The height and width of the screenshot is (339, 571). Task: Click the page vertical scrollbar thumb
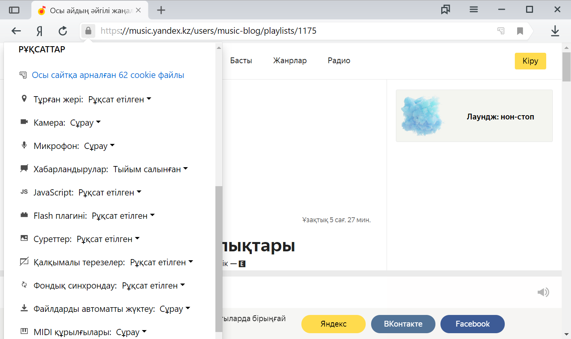point(566,67)
